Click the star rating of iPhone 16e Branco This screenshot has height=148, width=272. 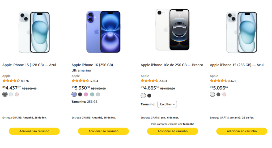149,81
